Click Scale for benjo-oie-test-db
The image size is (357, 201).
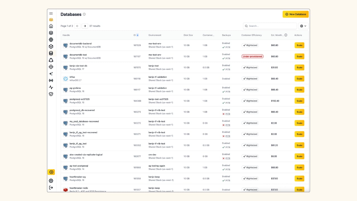click(299, 68)
